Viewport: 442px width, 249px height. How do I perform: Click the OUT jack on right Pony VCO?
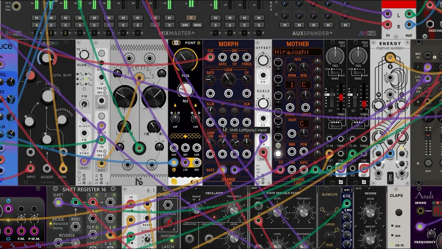[x=364, y=168]
